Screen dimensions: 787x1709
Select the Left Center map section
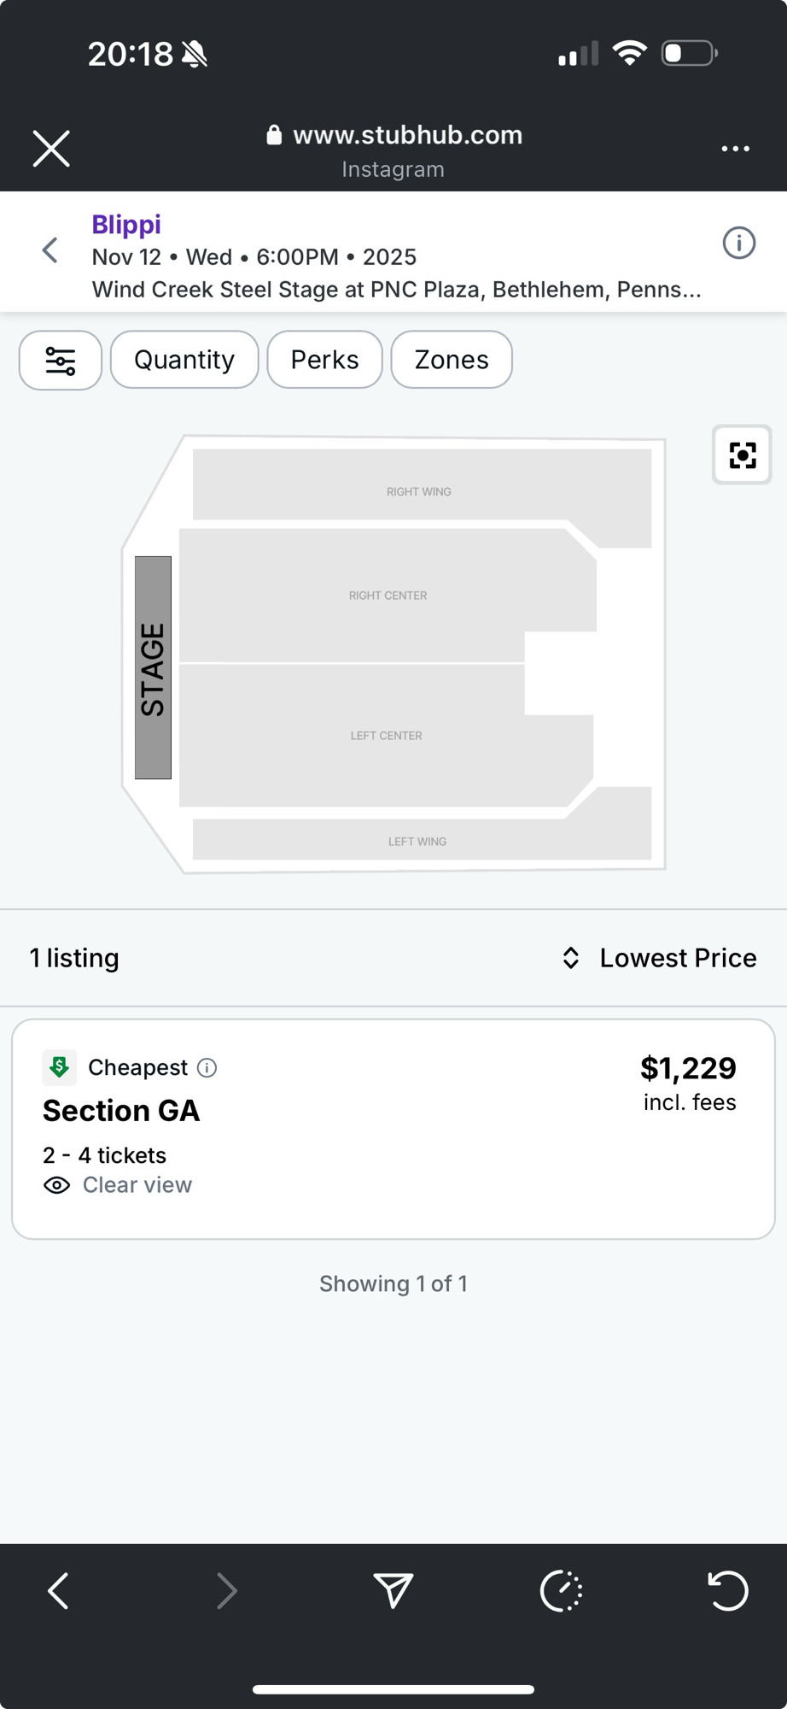pos(386,735)
